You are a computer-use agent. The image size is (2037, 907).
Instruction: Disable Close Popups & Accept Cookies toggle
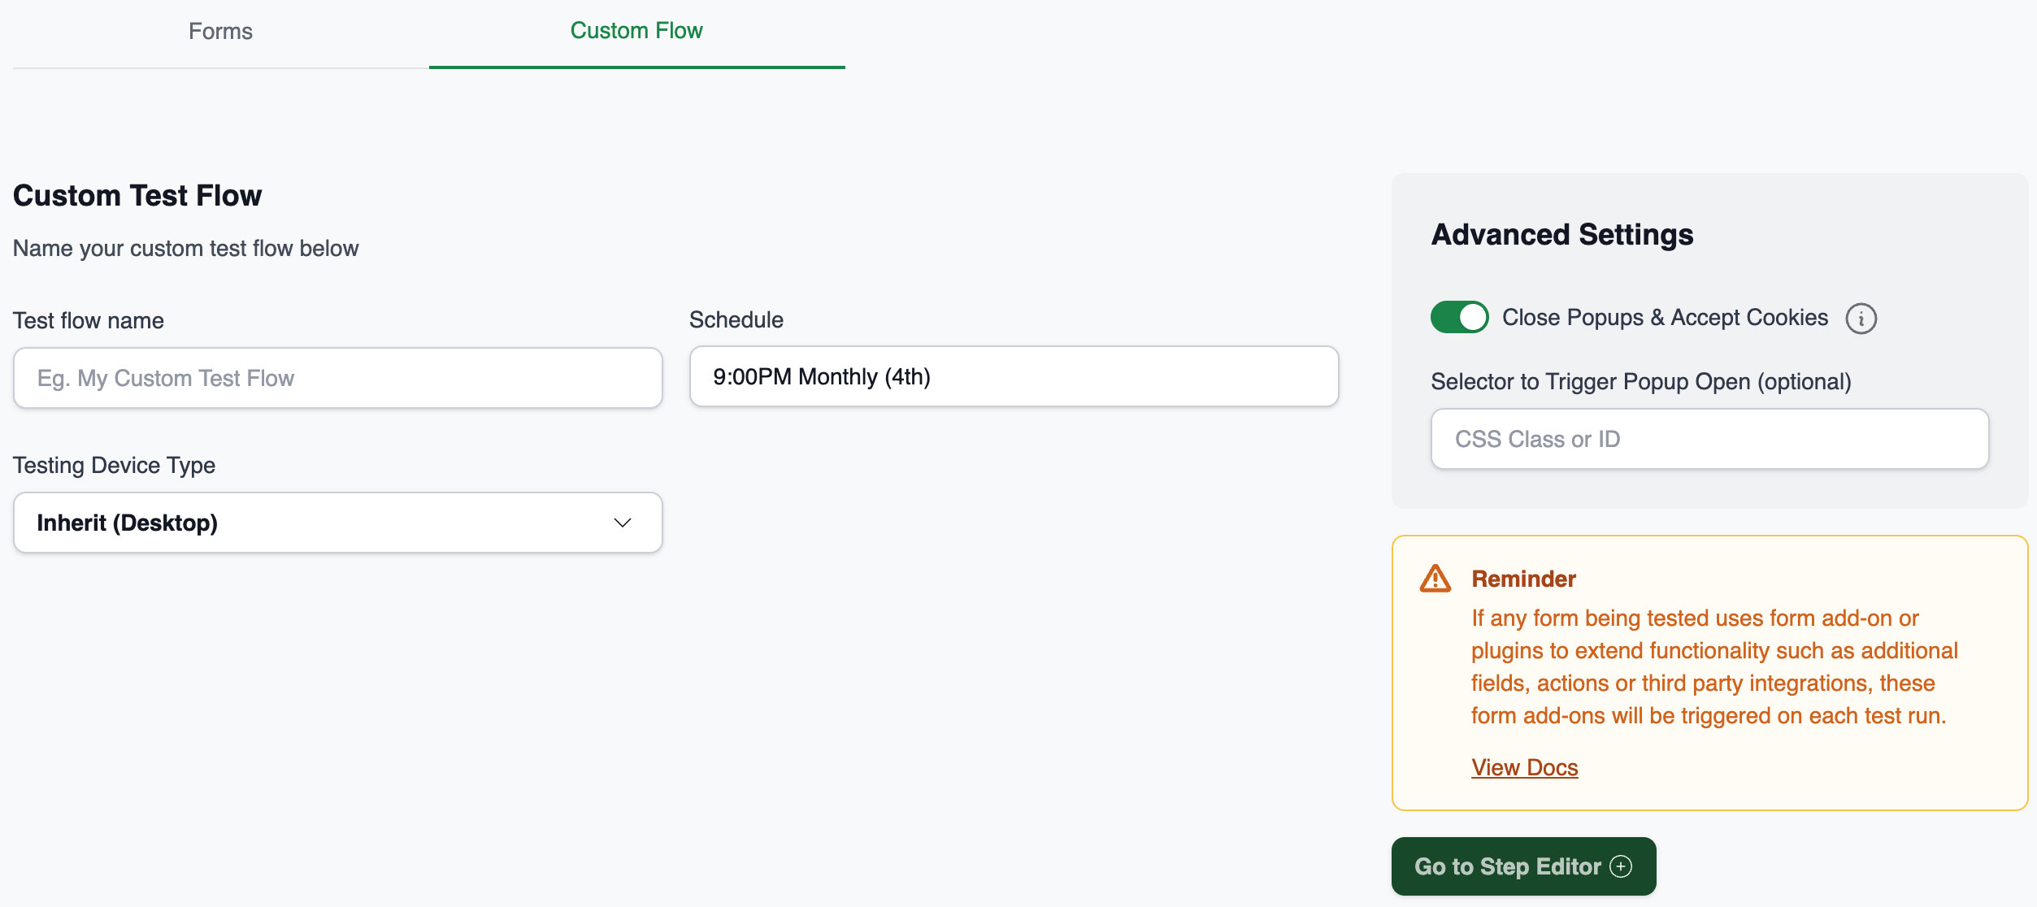(x=1459, y=317)
